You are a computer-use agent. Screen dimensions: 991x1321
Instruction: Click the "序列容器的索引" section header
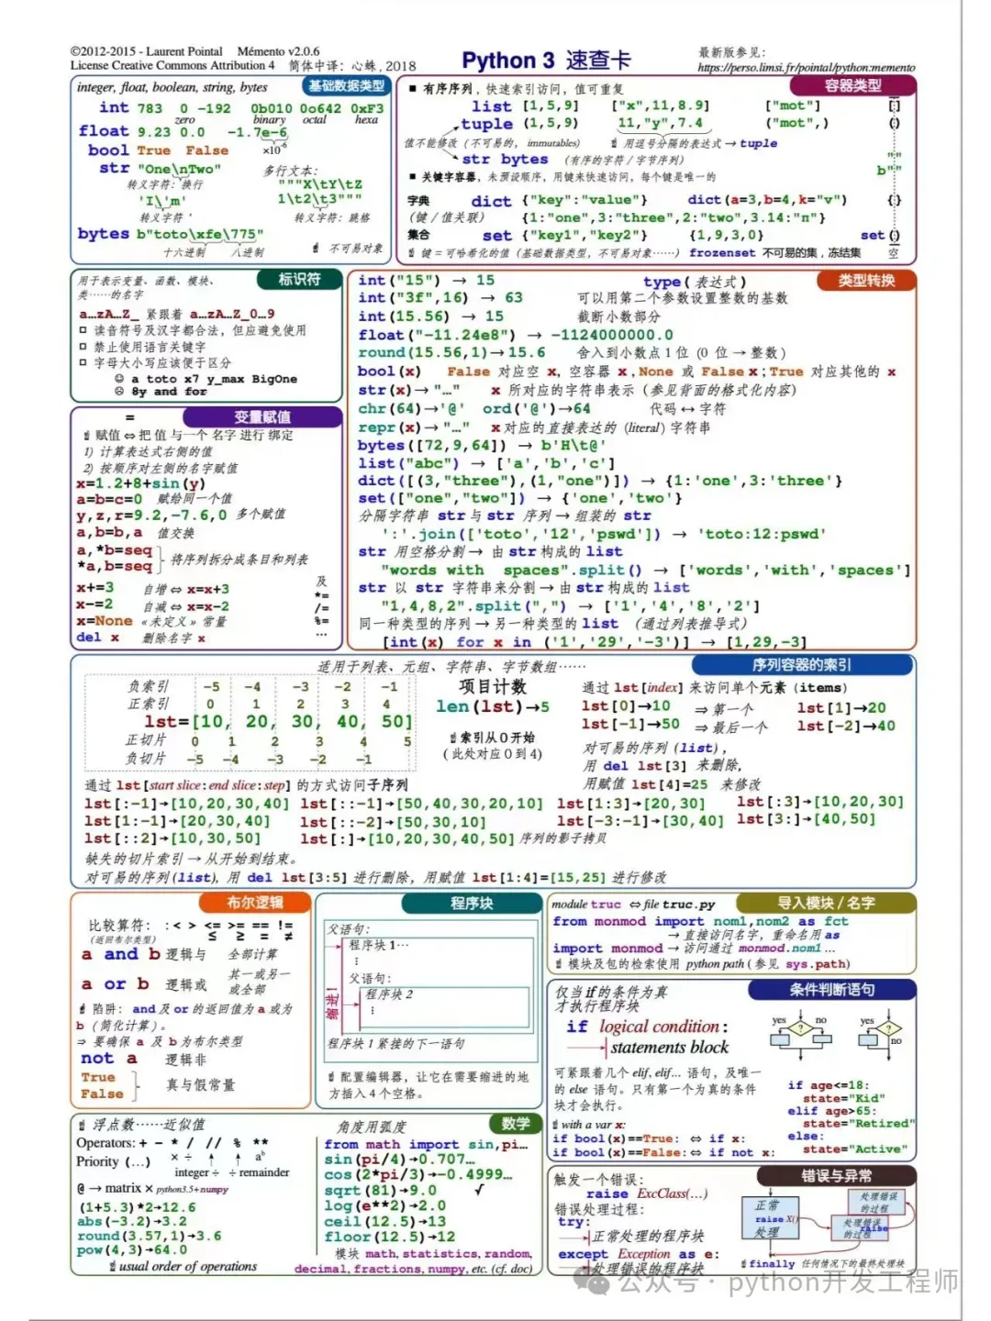tap(801, 664)
